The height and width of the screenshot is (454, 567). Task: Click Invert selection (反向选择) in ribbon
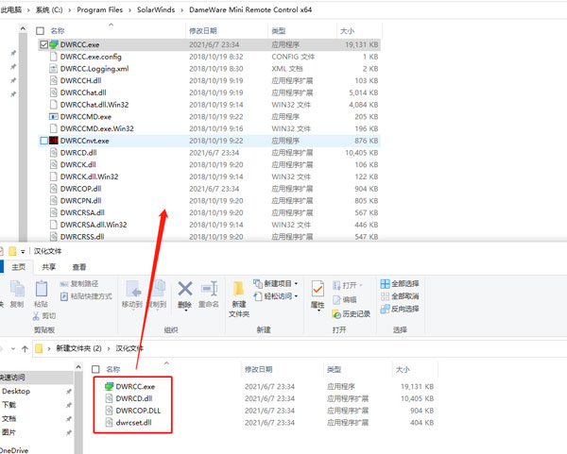(x=400, y=310)
